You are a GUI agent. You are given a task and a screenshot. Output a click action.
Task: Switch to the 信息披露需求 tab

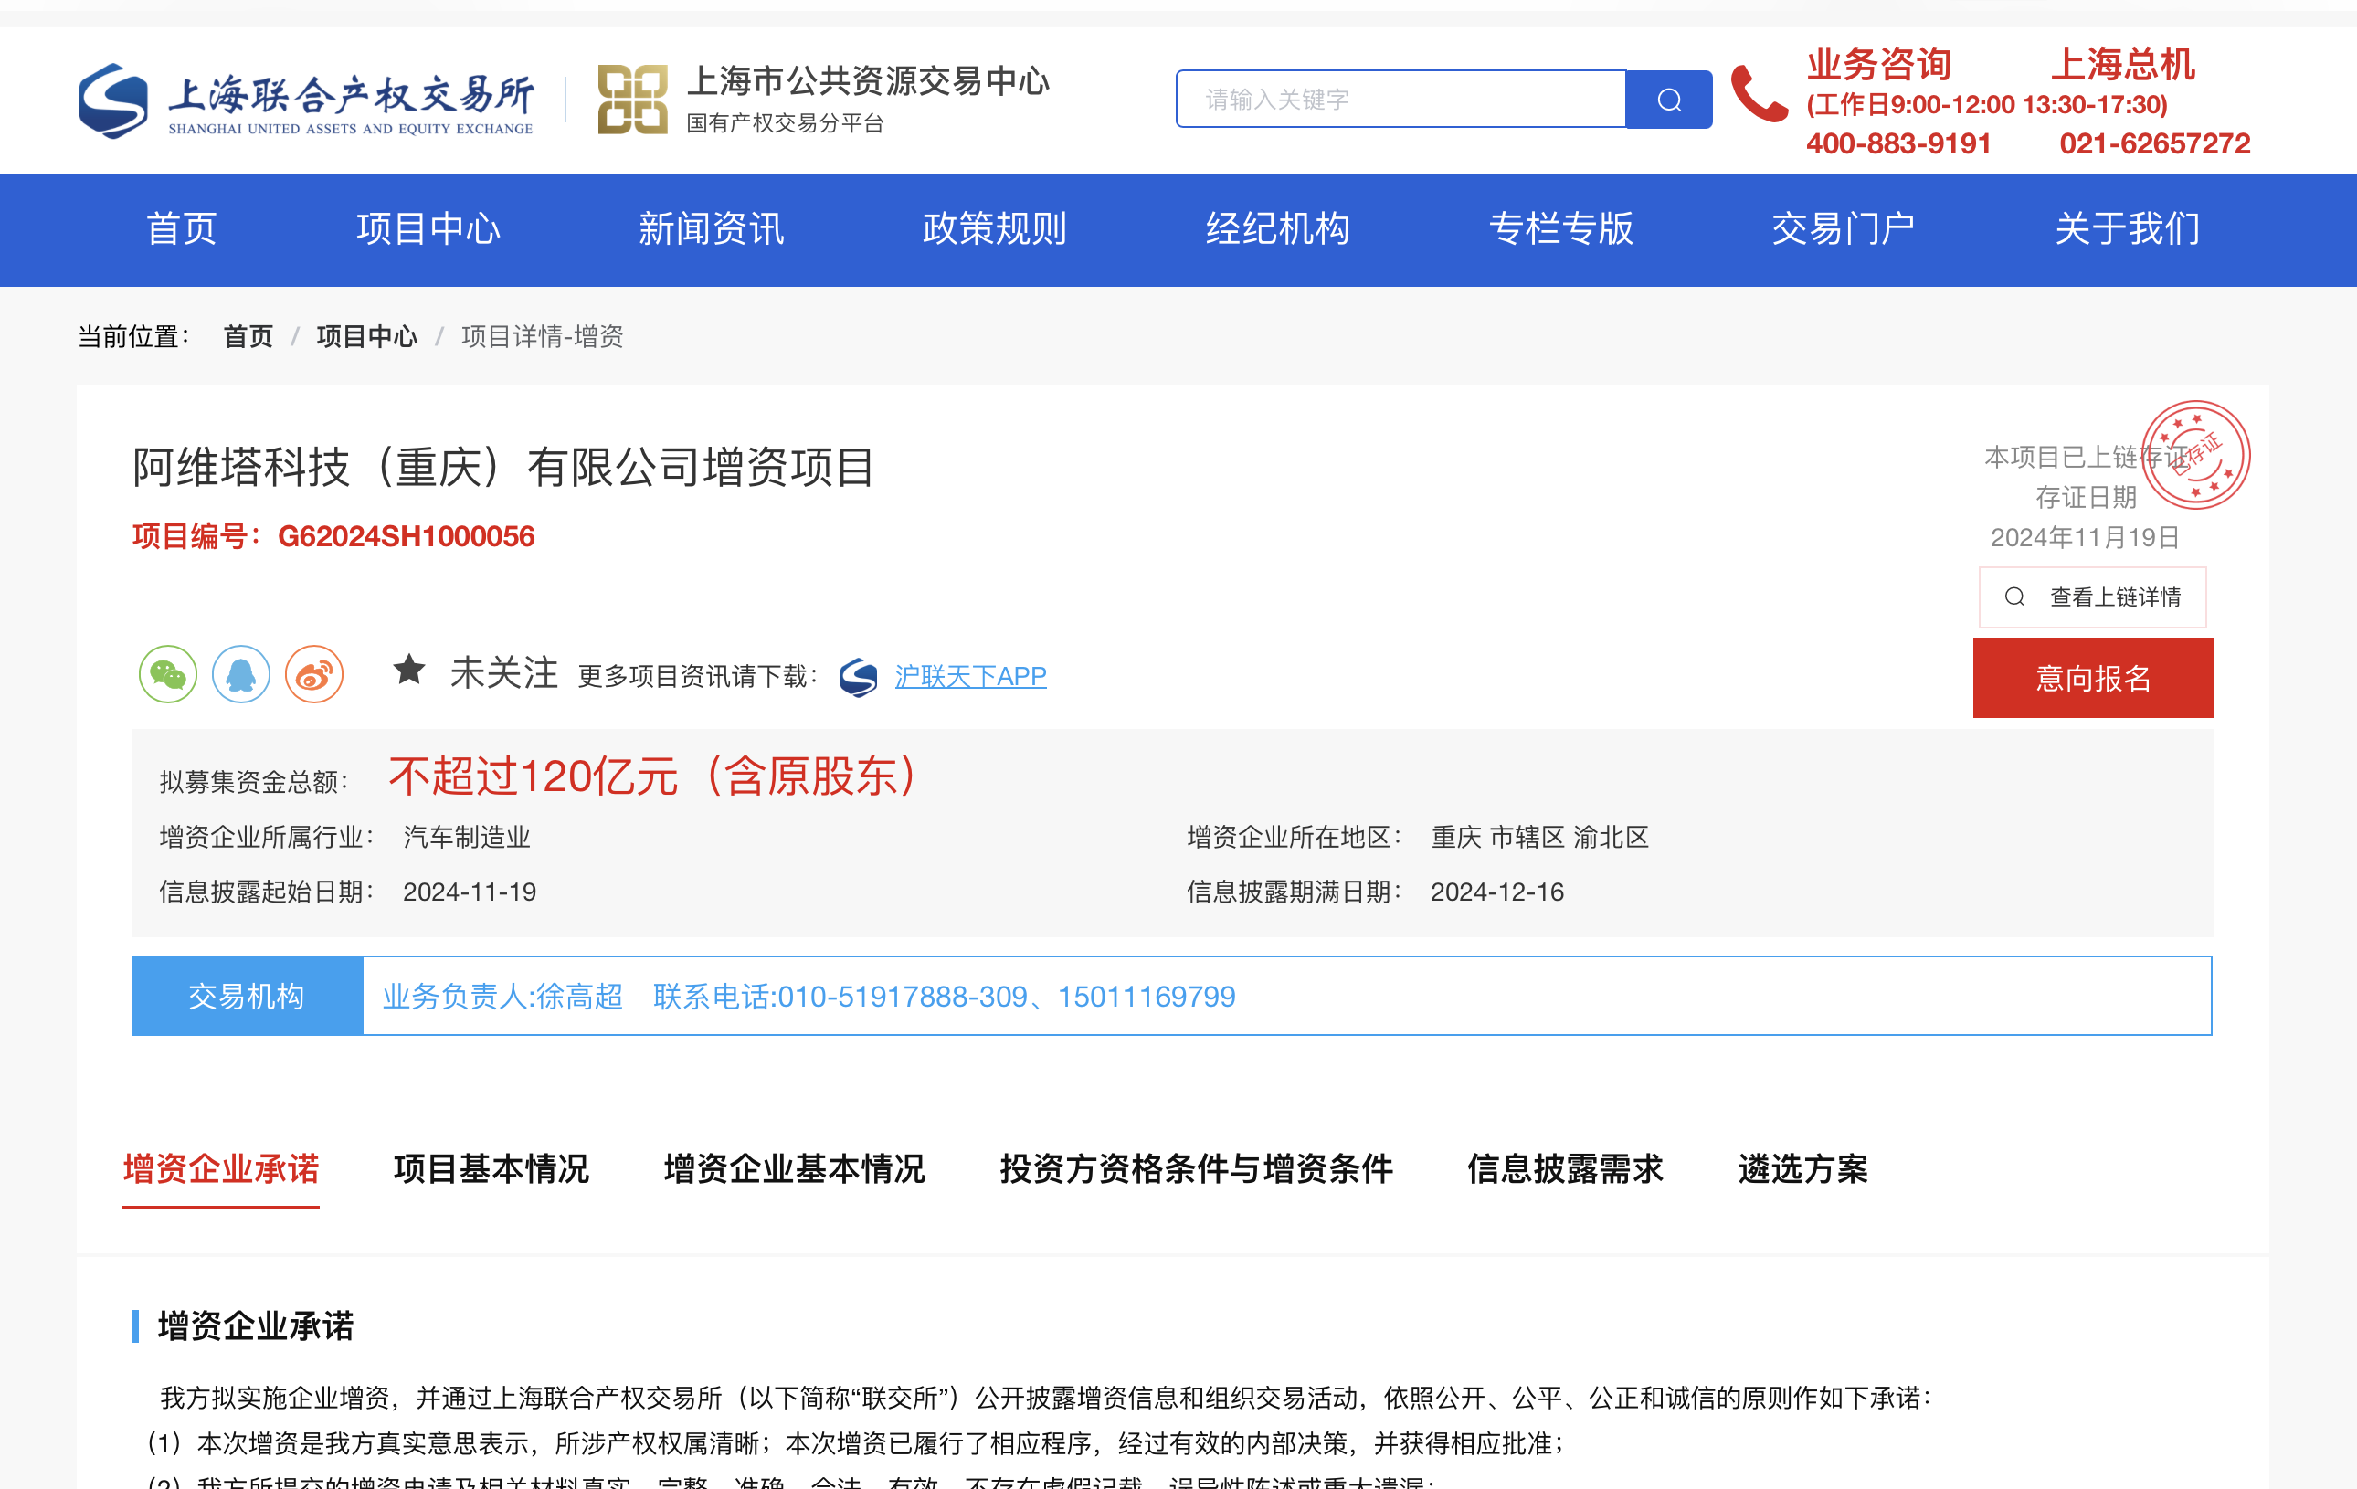point(1564,1169)
